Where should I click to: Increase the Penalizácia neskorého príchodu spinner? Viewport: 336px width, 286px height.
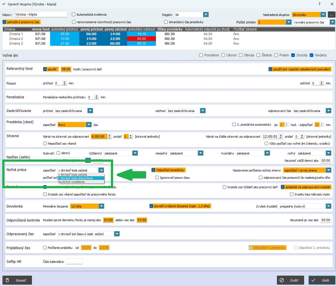tap(97, 96)
